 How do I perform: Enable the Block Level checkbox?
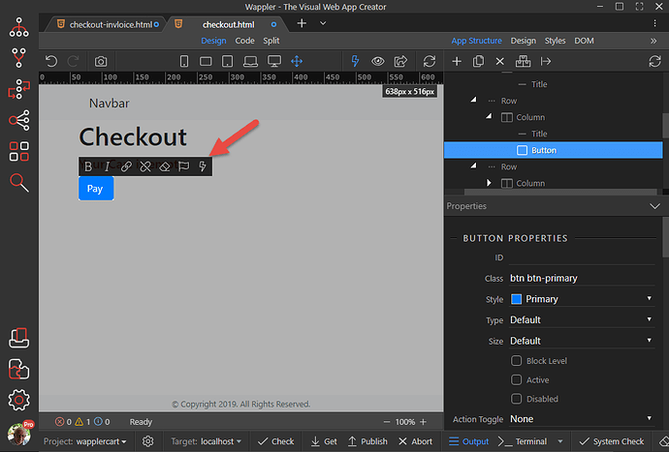coord(516,361)
